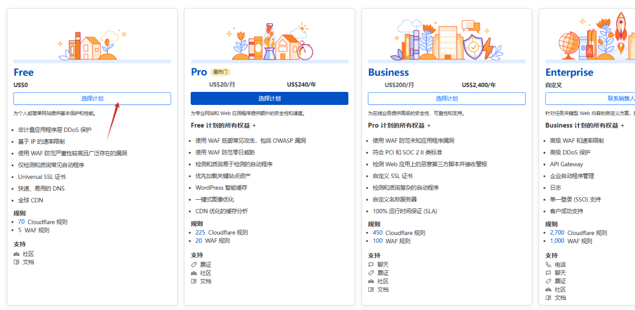Click the Free plan 选择计划 button

pyautogui.click(x=92, y=98)
